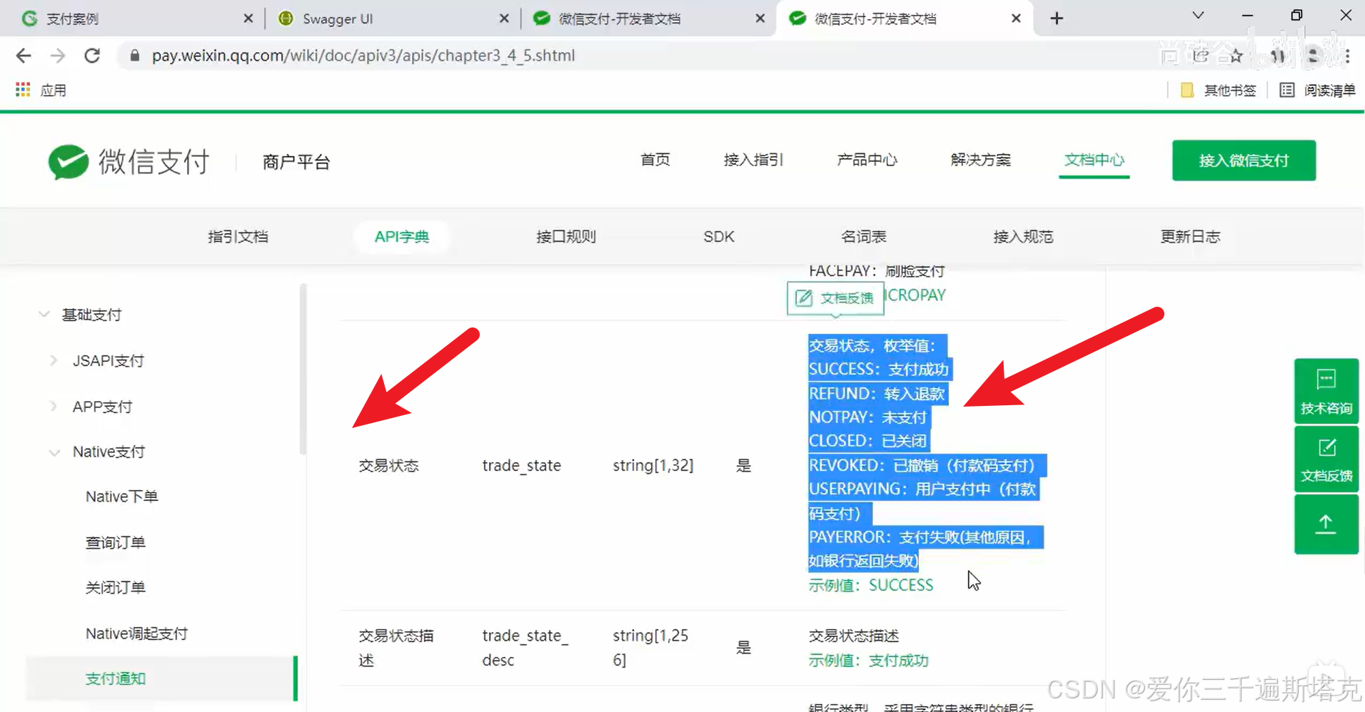Click the 文档反馈 side floating button

(x=1326, y=459)
